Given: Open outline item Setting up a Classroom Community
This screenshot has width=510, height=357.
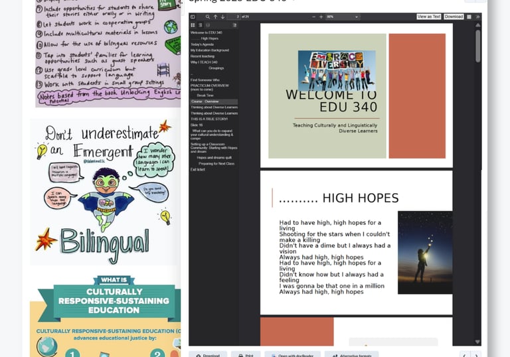Looking at the screenshot, I should 214,147.
